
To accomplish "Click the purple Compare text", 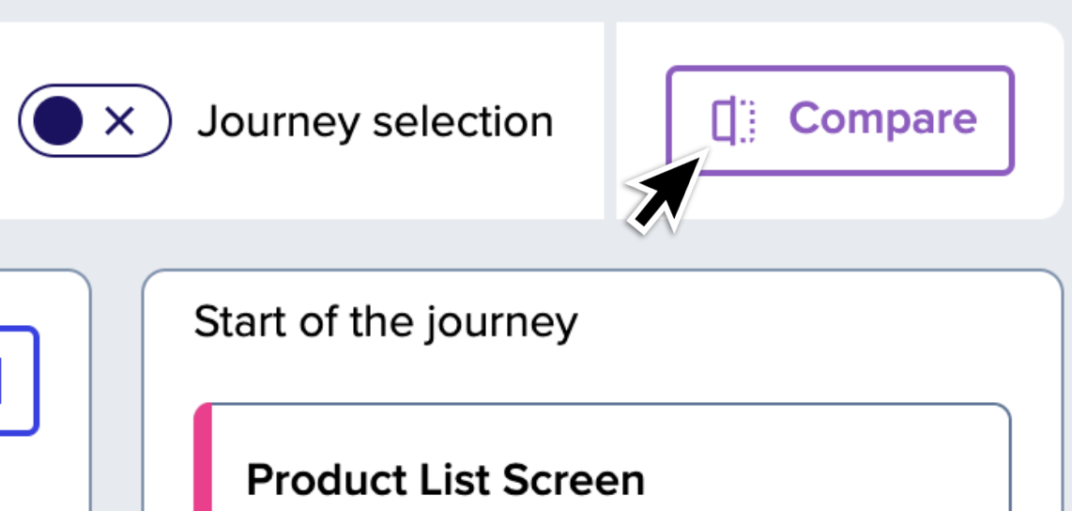I will click(883, 119).
